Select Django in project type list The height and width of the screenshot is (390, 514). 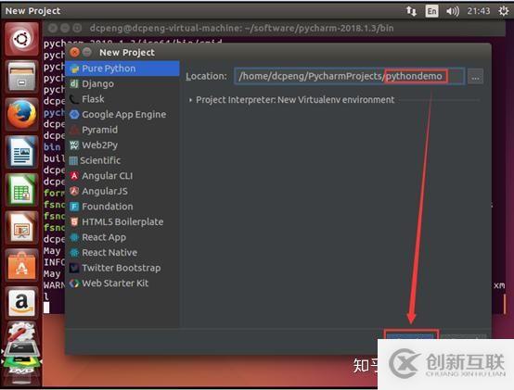pos(122,83)
